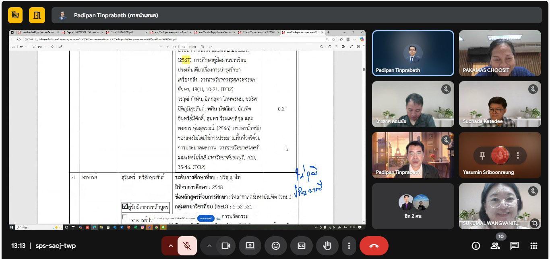This screenshot has width=550, height=259.
Task: Switch to the sixth browser tab in shared screen
Action: click(259, 32)
